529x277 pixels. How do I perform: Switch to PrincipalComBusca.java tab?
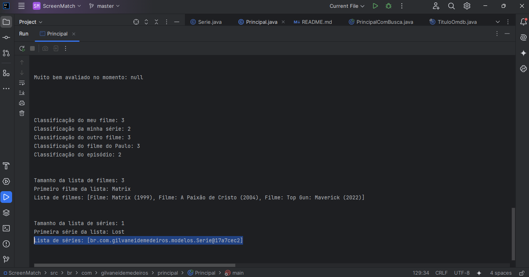tap(381, 22)
